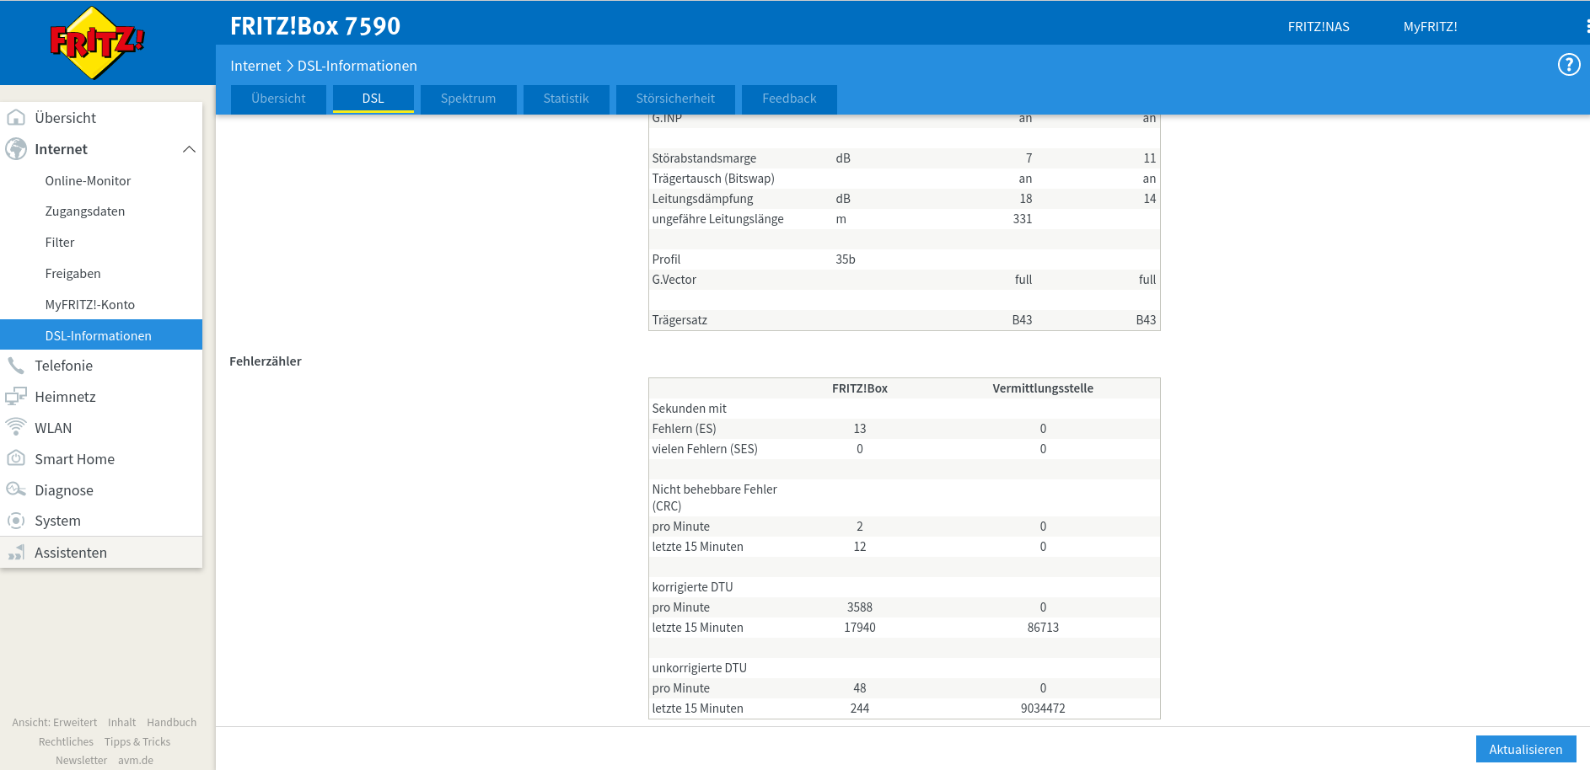Screen dimensions: 1590x770
Task: Click the Assistenten icon
Action: pos(16,553)
